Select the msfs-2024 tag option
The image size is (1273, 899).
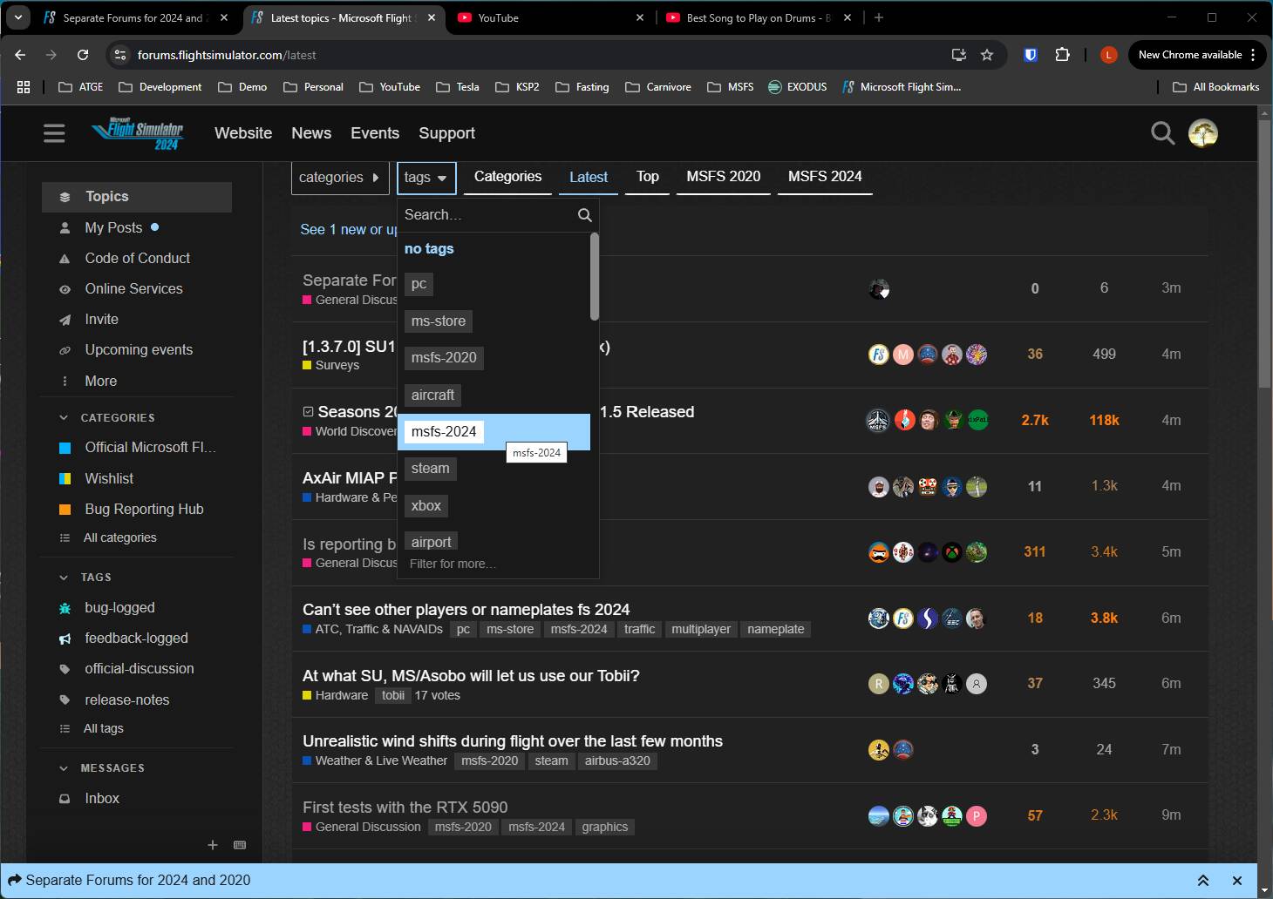tap(444, 432)
